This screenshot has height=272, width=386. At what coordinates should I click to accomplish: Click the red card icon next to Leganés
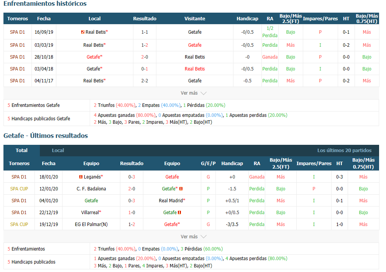[81, 177]
